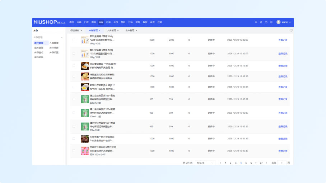Viewport: 326px width, 183px height.
Task: Click 查看记录 link for 百事可乐 row
Action: tap(283, 151)
